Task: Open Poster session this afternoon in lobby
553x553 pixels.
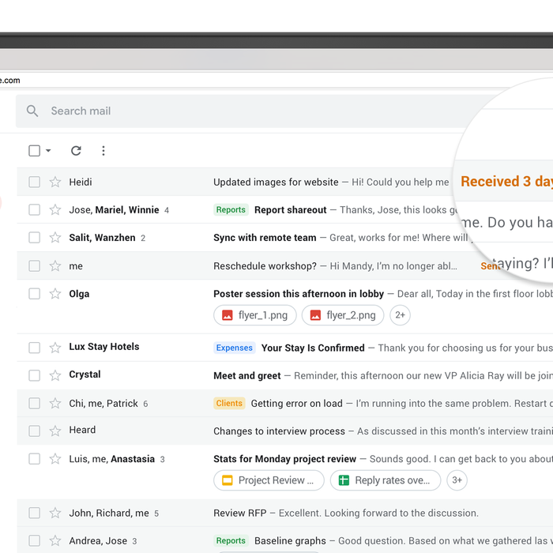Action: [x=299, y=294]
